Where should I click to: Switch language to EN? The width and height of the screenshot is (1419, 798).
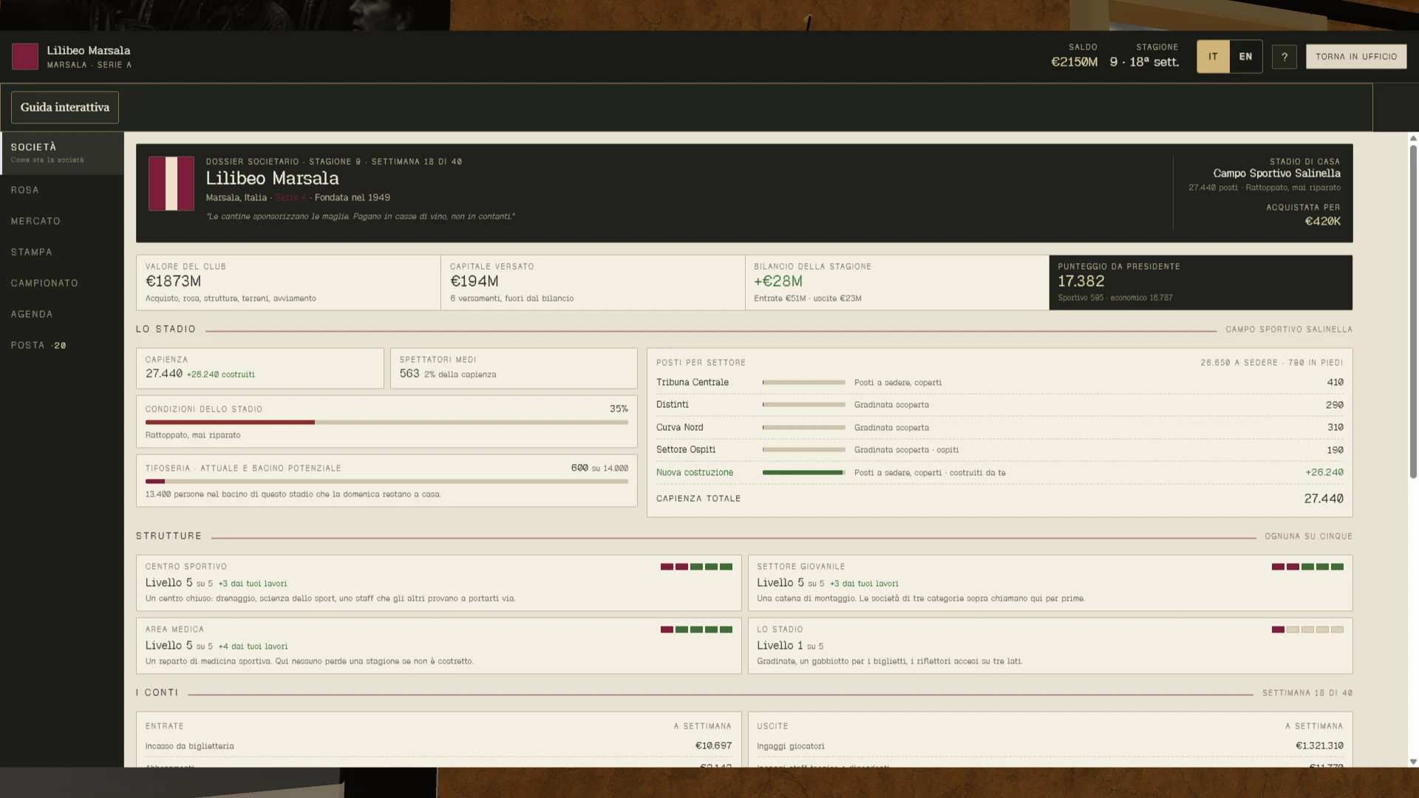point(1245,57)
